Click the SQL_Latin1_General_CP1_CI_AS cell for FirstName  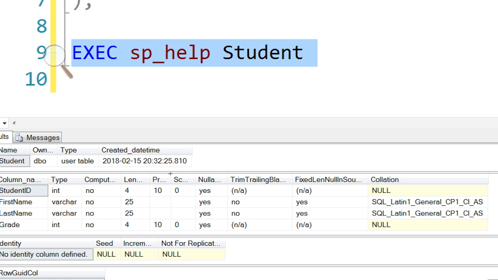click(428, 202)
